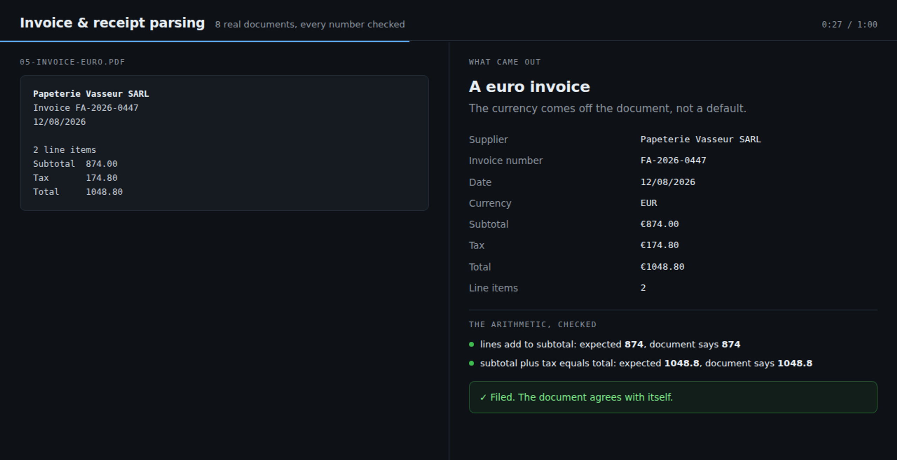Image resolution: width=897 pixels, height=460 pixels.
Task: Click the 'Subtotal 874.00' line in preview
Action: tap(75, 164)
